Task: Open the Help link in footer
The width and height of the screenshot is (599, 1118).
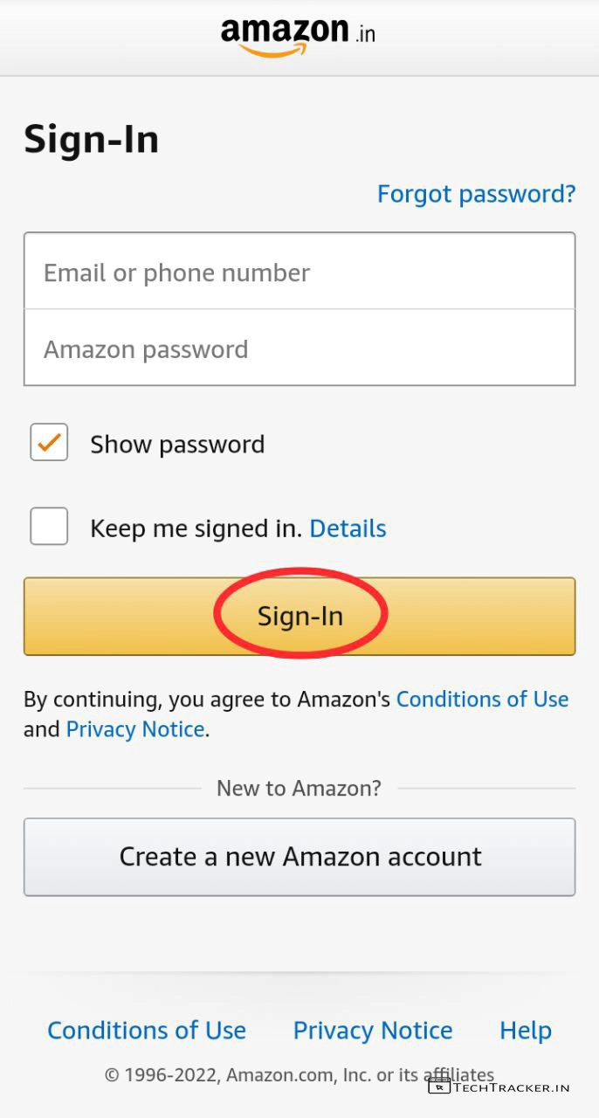Action: tap(526, 1031)
